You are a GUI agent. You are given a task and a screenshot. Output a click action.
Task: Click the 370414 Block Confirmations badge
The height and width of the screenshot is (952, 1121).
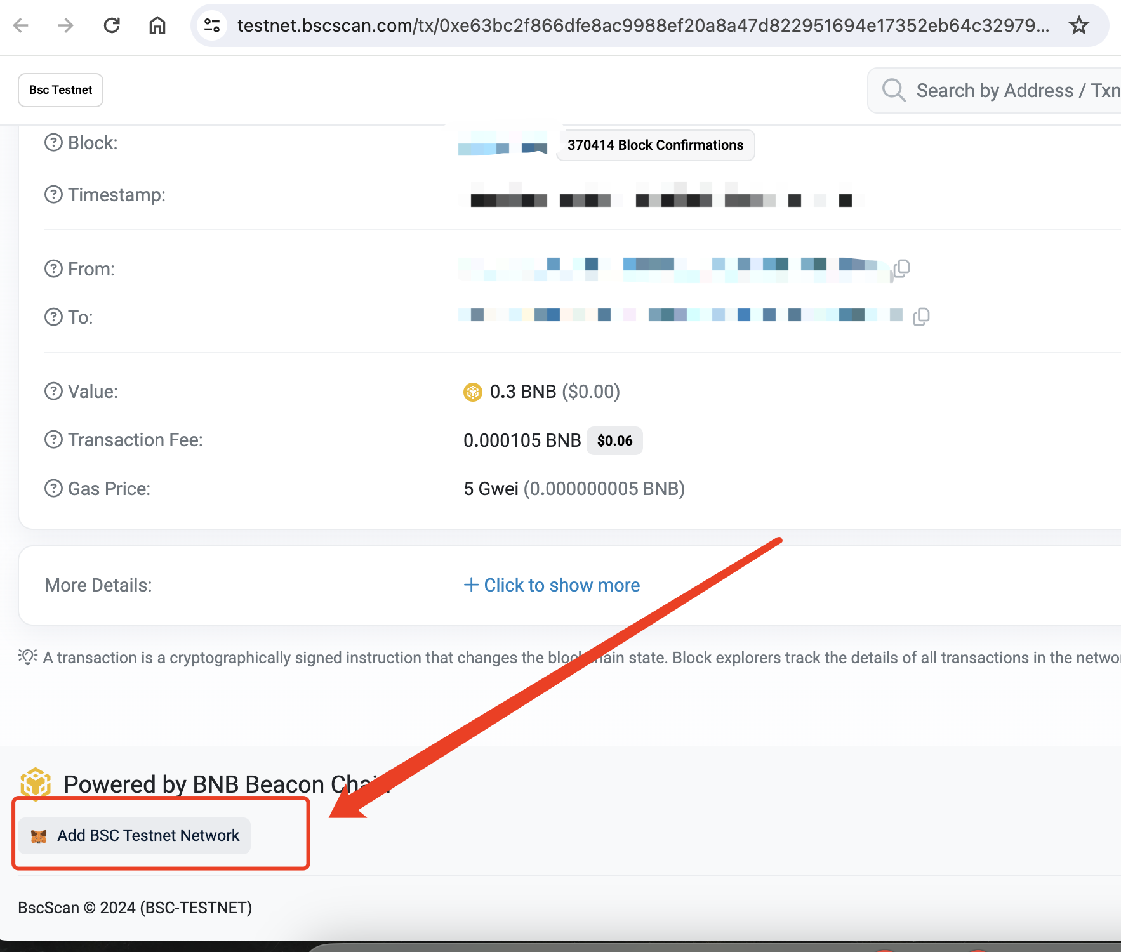pos(655,145)
